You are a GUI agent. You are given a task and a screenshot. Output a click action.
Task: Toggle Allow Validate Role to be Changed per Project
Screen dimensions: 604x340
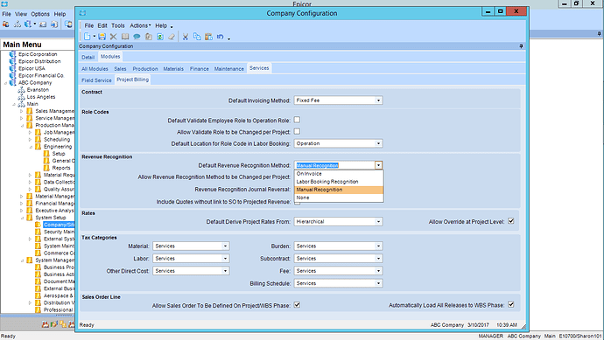pyautogui.click(x=297, y=131)
